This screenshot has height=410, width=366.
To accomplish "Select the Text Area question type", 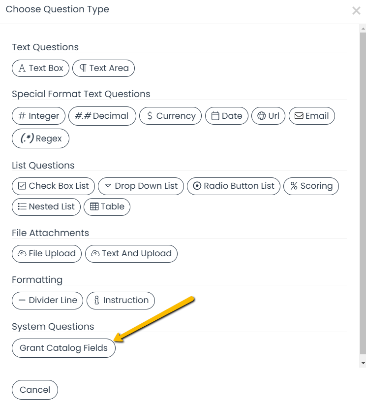I will [103, 68].
